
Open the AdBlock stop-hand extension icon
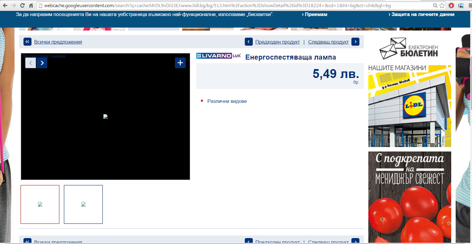point(451,5)
